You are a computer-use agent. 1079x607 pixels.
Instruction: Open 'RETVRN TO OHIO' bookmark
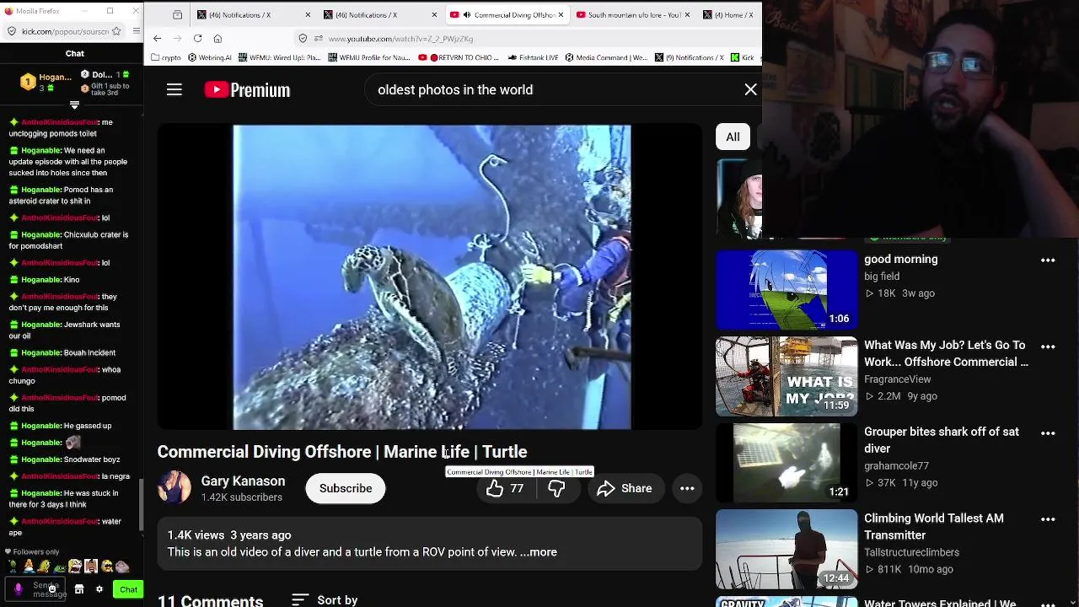pos(459,57)
